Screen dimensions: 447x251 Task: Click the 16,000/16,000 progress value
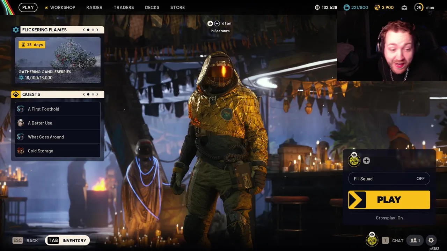tap(39, 78)
